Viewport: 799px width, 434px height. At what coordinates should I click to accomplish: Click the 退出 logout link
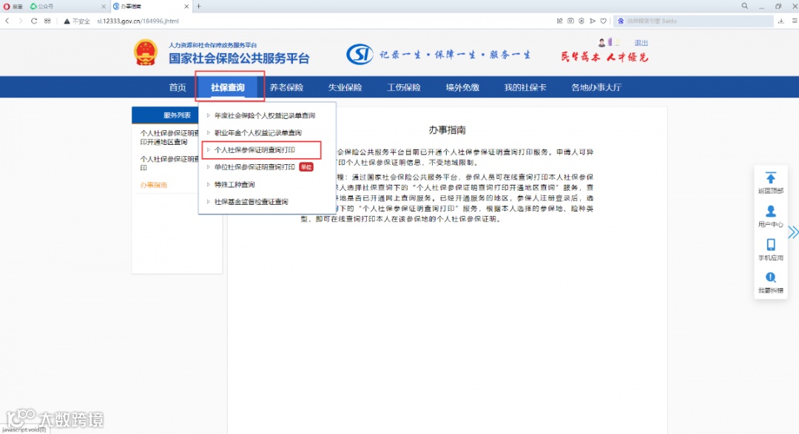tap(641, 43)
